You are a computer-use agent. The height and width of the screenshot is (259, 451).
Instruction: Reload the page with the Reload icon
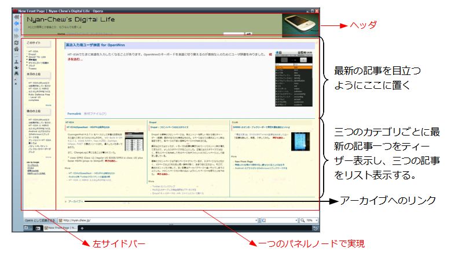point(16,43)
